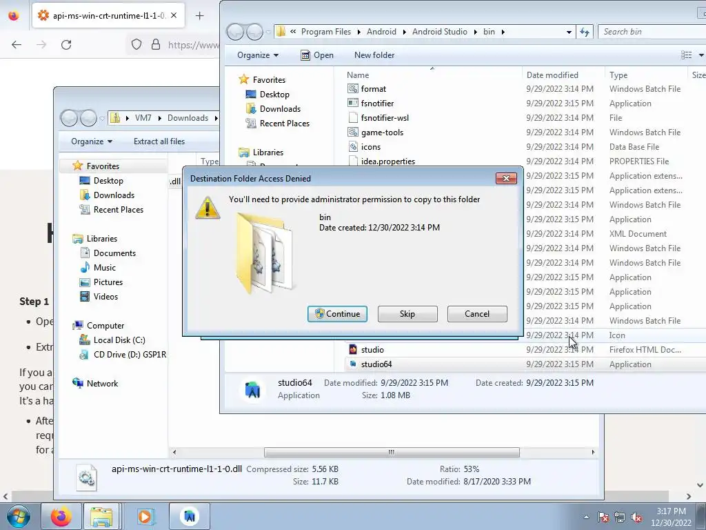Select Program Files in the breadcrumb path
Screen dimensions: 706x530
[326, 32]
